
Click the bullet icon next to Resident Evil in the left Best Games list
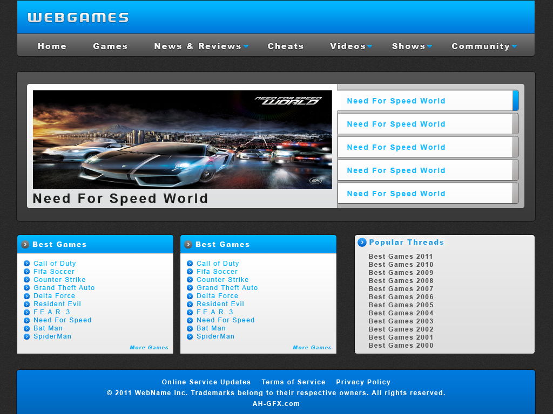tap(27, 304)
